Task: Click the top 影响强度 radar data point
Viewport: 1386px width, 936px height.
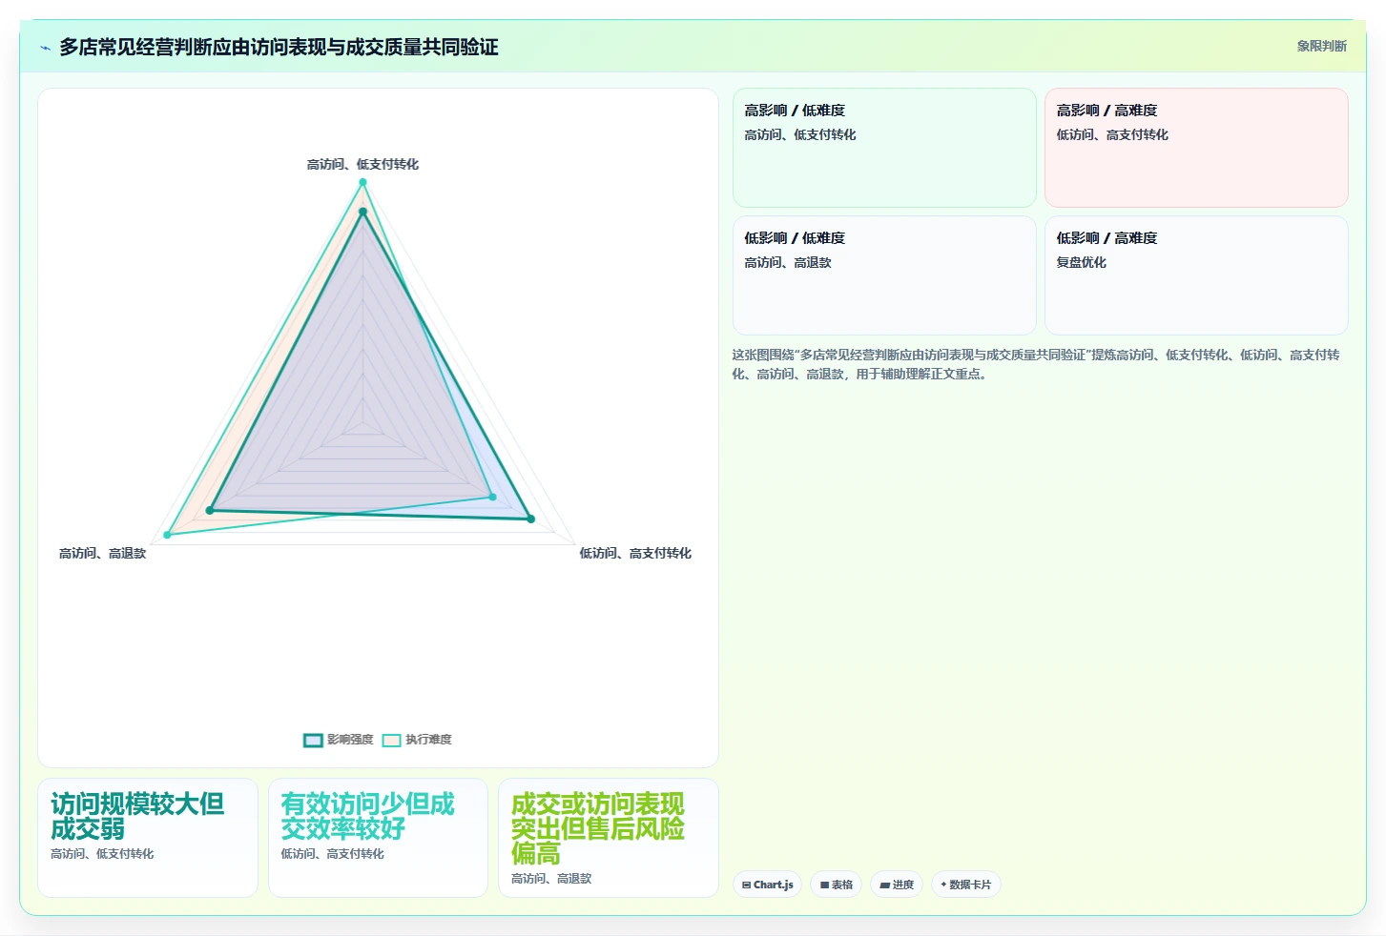Action: [362, 213]
